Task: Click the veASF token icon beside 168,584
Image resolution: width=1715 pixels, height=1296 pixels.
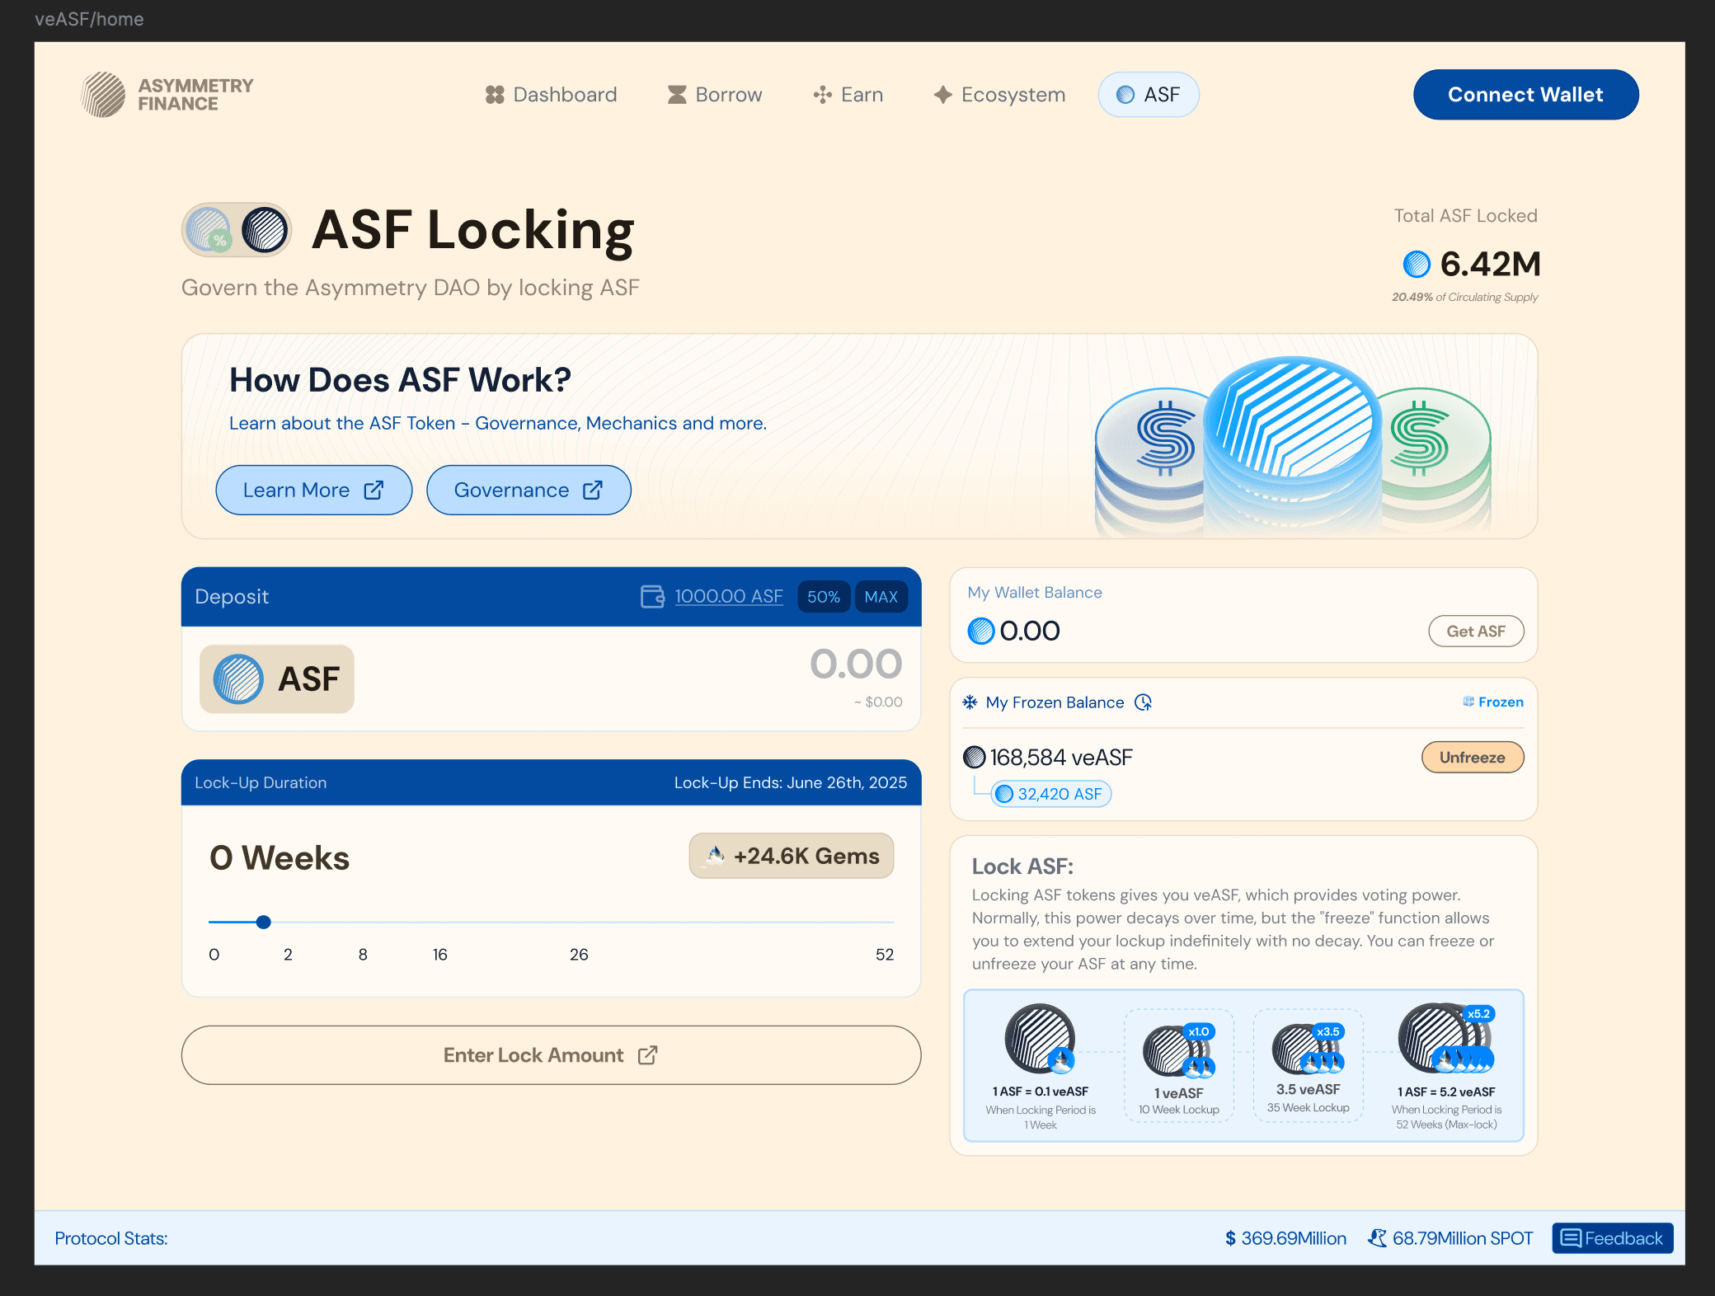Action: pyautogui.click(x=975, y=757)
